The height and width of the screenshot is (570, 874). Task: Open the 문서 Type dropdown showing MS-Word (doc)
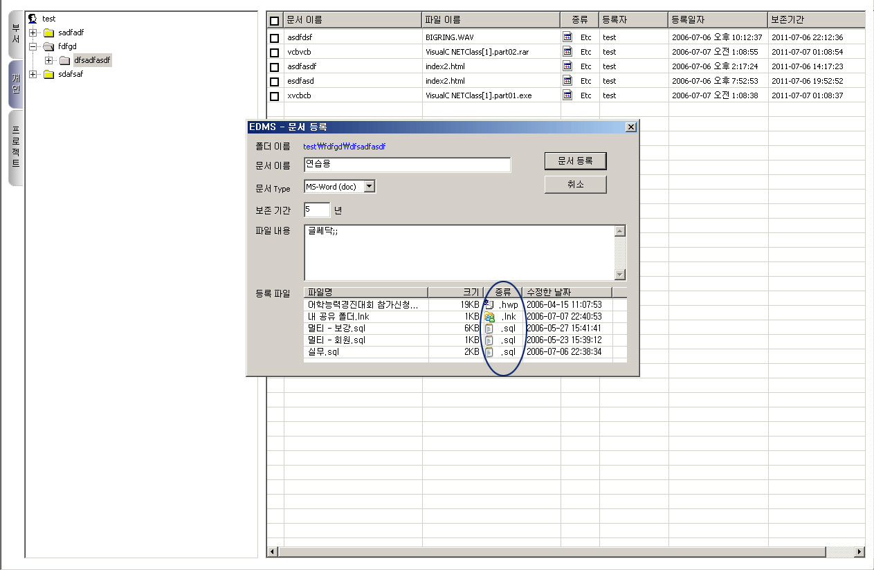click(x=370, y=186)
